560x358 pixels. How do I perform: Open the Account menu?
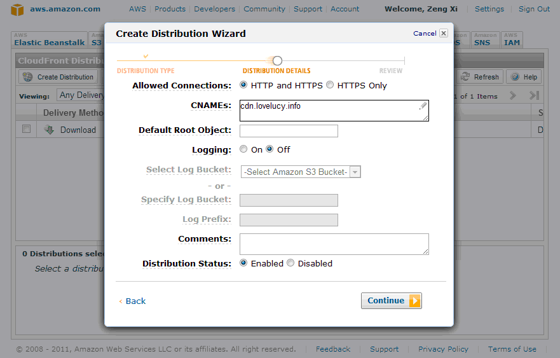click(345, 9)
